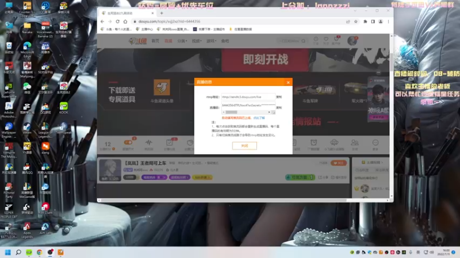
Task: Open the Douyu user avatar menu
Action: [x=352, y=41]
